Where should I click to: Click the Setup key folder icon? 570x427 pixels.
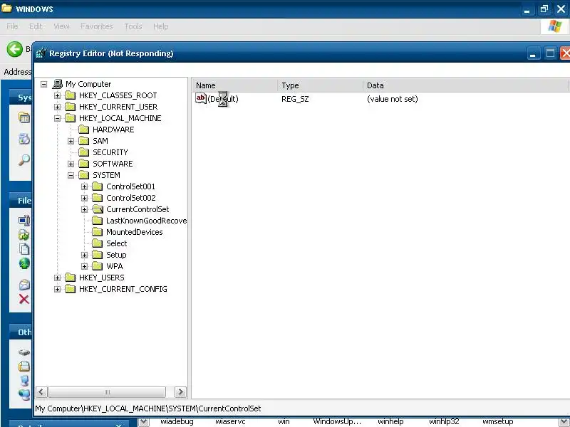98,255
